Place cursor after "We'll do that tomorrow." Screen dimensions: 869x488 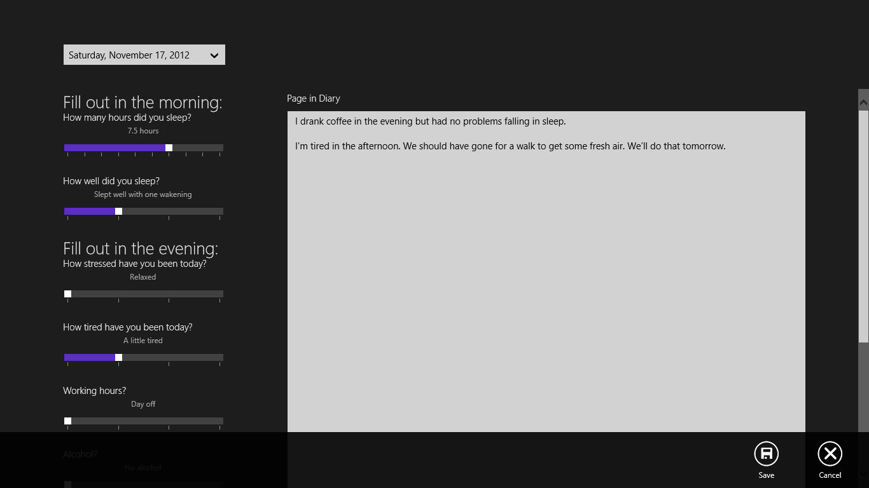point(726,146)
